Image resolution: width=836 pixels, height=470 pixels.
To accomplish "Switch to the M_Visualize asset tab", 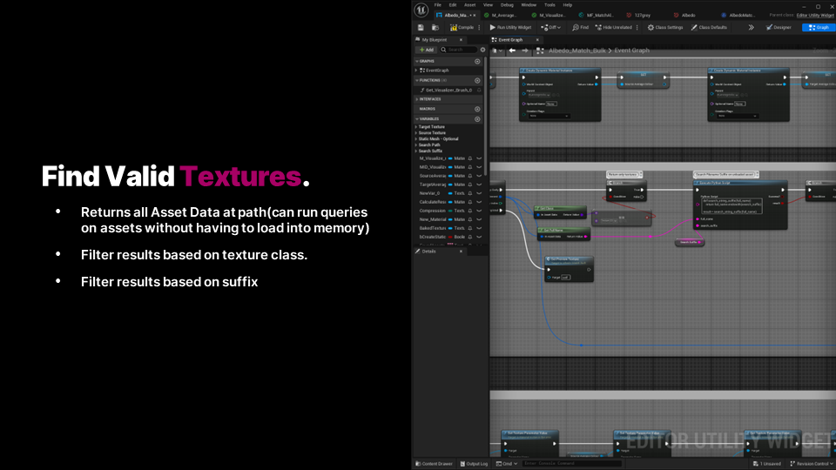I will (x=548, y=15).
